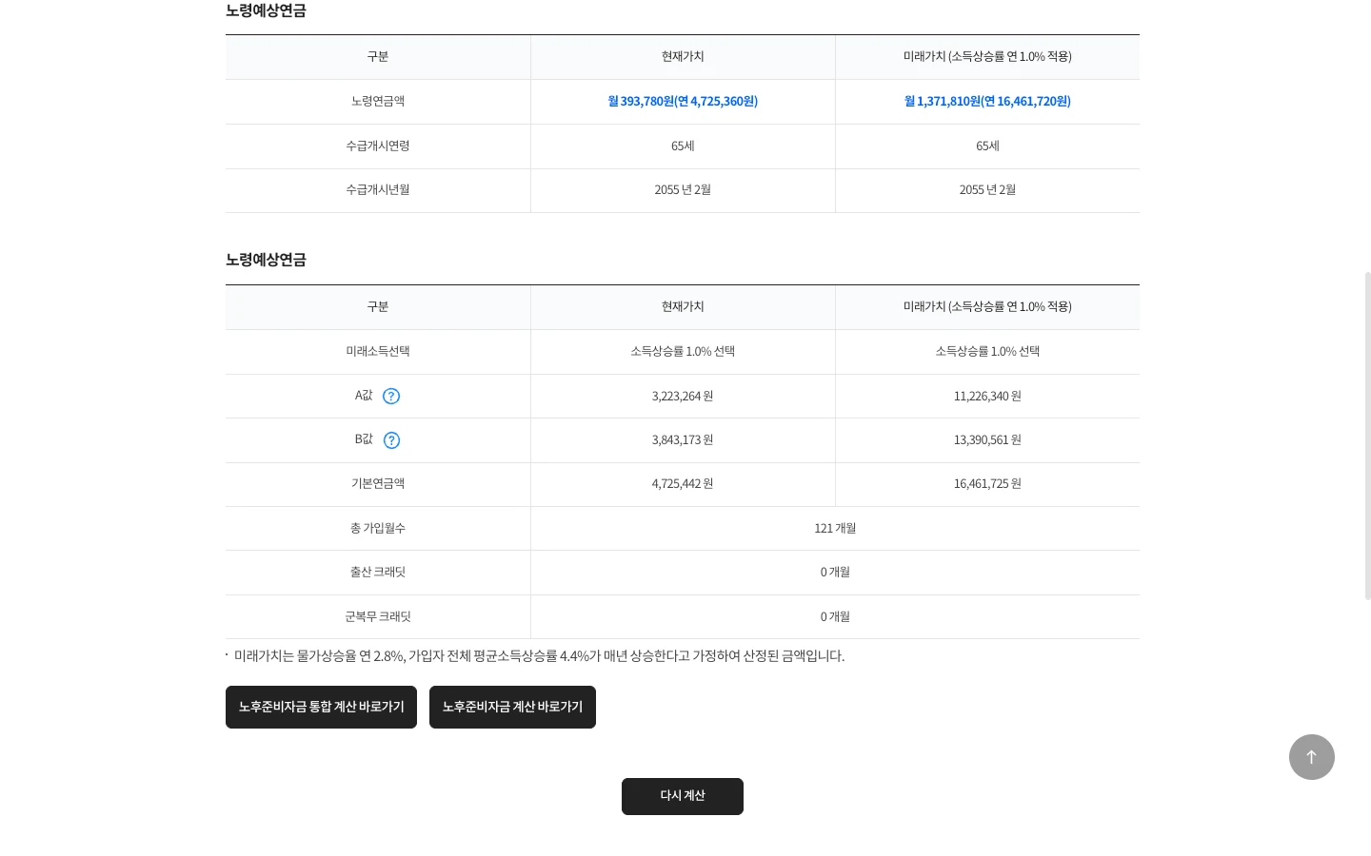Click the page vertical scrollbar

[x=1368, y=436]
